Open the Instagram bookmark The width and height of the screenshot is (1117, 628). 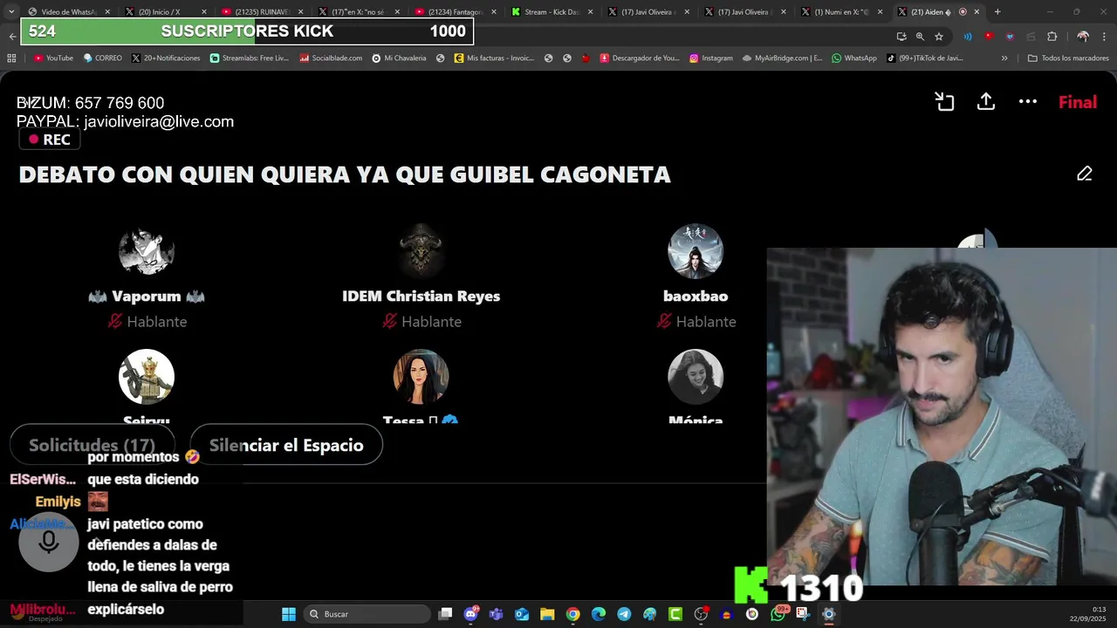711,58
